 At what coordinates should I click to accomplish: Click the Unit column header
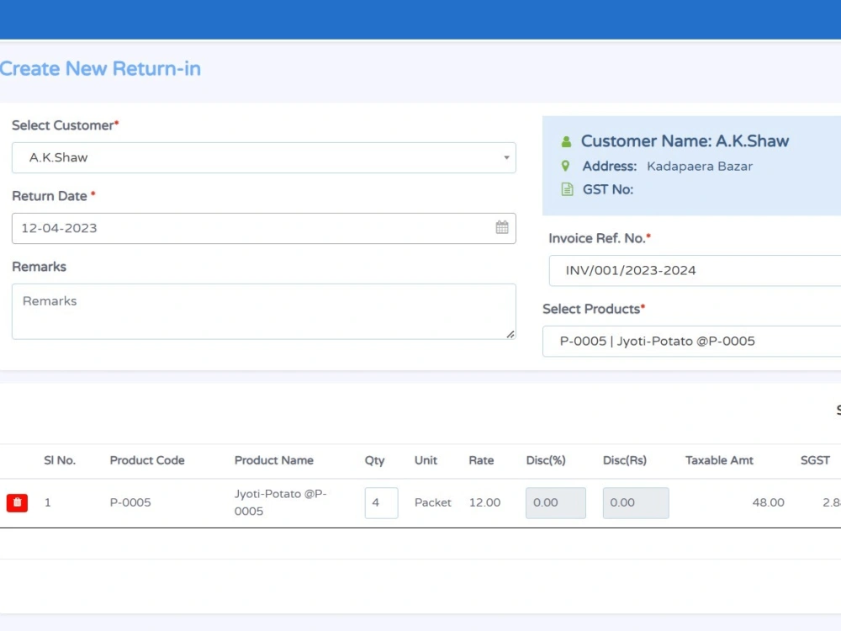pyautogui.click(x=426, y=460)
